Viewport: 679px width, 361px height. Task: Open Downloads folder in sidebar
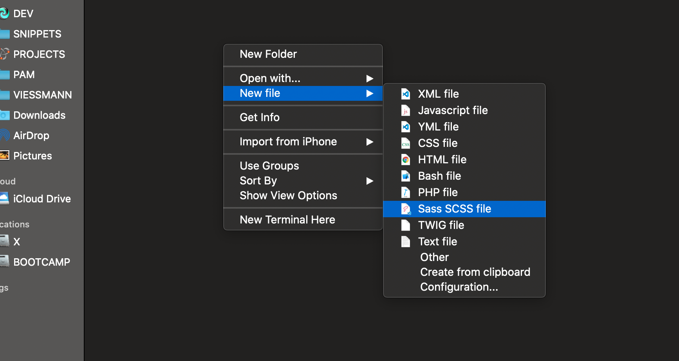point(39,115)
